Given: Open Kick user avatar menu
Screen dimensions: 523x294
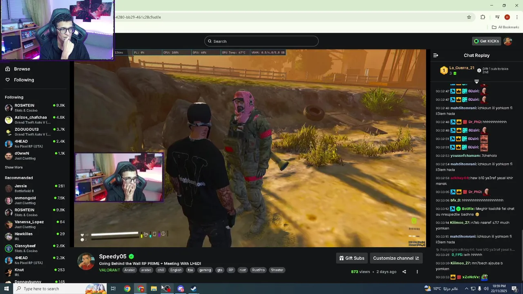Looking at the screenshot, I should click(508, 41).
